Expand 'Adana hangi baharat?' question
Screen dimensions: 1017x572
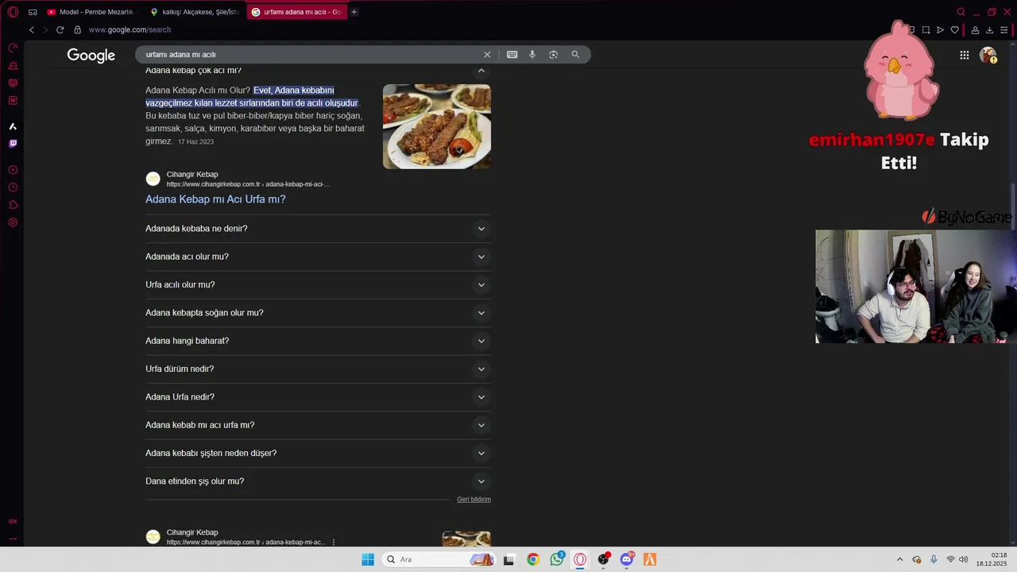pyautogui.click(x=318, y=341)
